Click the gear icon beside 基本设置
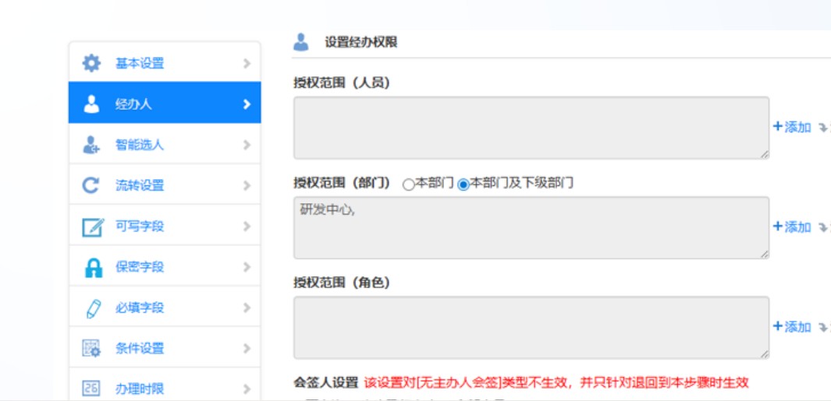 (x=92, y=63)
